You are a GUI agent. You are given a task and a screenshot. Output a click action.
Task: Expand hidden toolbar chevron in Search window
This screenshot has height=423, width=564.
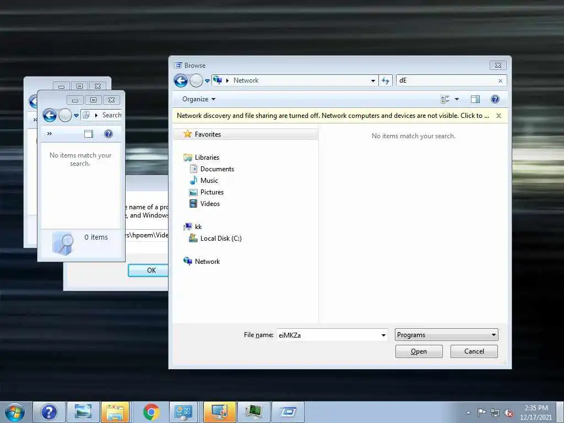[49, 134]
